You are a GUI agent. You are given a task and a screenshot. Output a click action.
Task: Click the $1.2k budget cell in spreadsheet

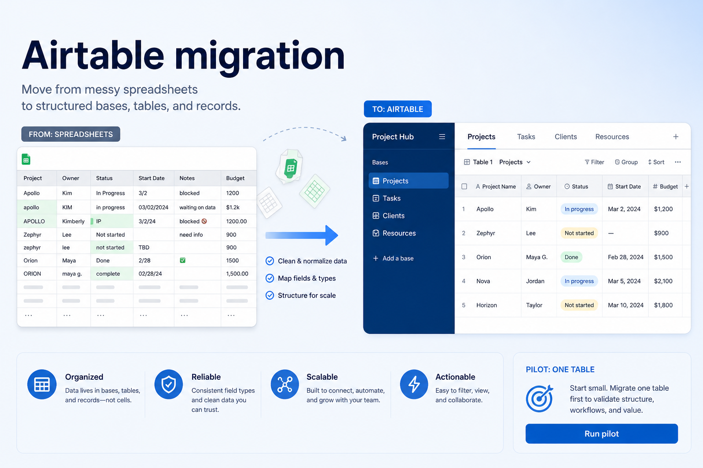click(238, 207)
